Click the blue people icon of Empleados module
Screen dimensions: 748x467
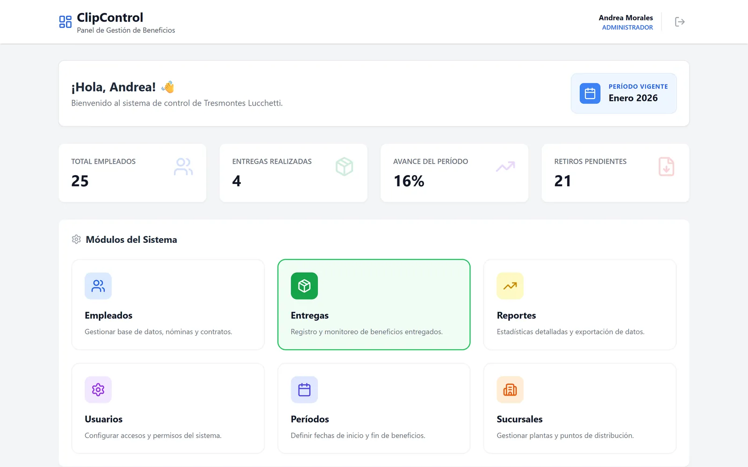point(98,286)
